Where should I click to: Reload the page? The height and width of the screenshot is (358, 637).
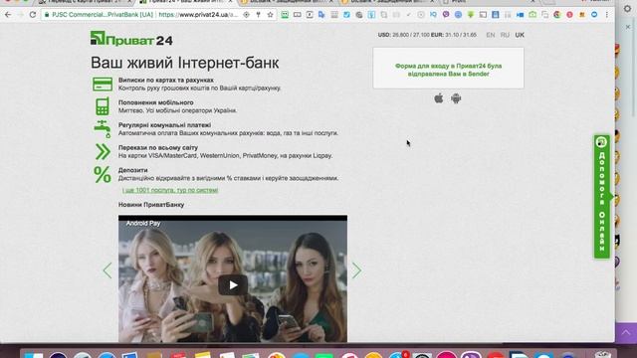tap(33, 15)
